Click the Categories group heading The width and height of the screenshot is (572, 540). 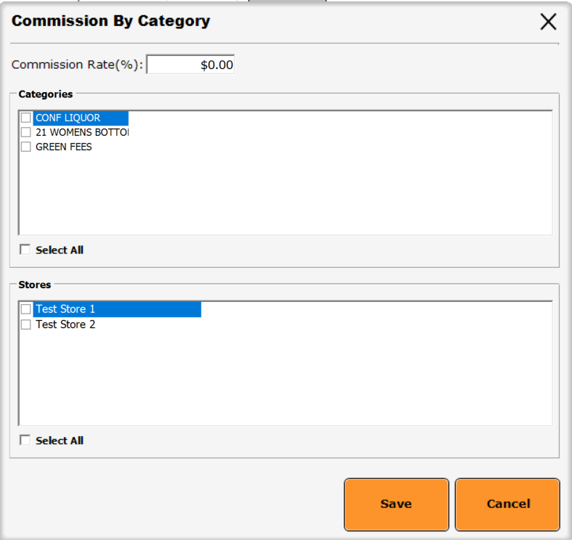(45, 94)
